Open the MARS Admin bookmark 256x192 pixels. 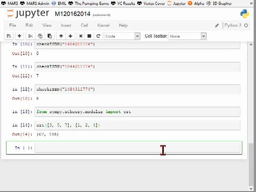(35, 3)
